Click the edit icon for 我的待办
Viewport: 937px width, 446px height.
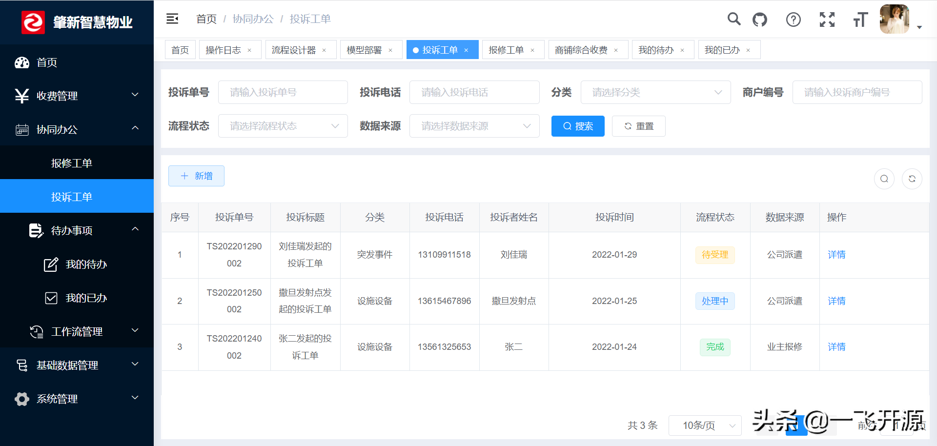(51, 264)
